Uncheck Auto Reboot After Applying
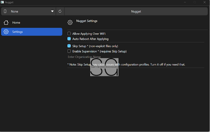210x132 pixels. coord(69,39)
